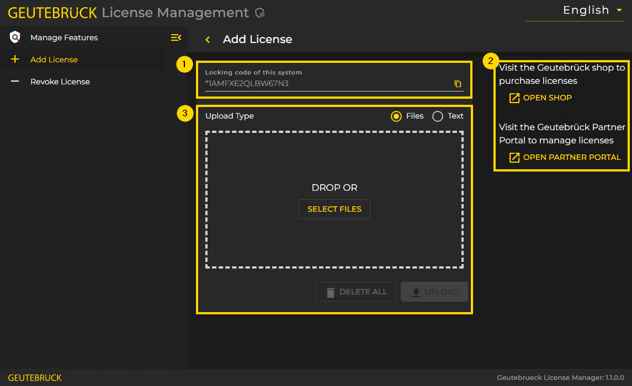Copy the locking code with the clipboard icon
The image size is (632, 386).
point(458,84)
